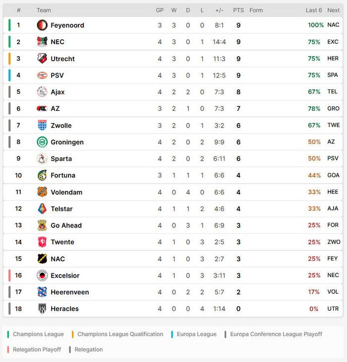Select Twente's next opponent ZWO
347x362 pixels.
coord(334,242)
